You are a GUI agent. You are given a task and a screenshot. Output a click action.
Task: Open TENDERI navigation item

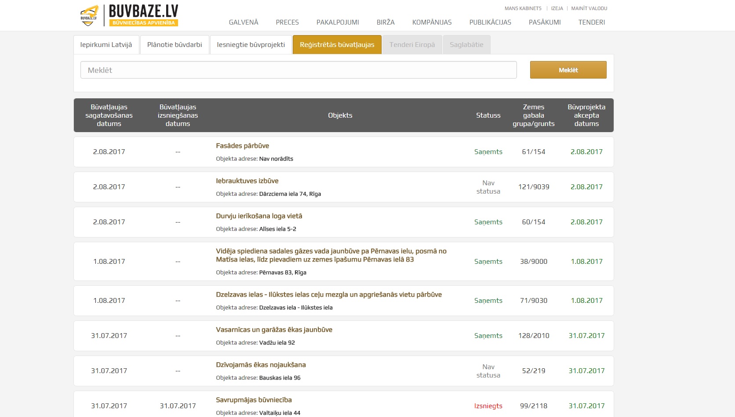(592, 22)
